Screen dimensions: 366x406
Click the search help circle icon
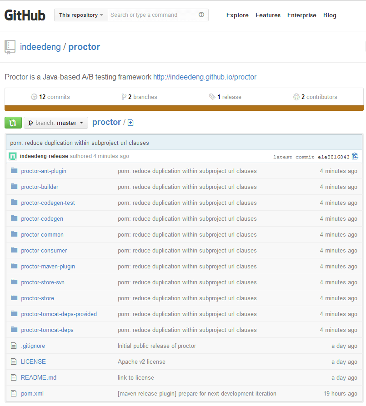pyautogui.click(x=201, y=15)
